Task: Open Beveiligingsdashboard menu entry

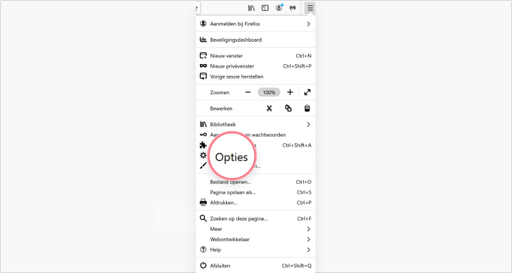Action: pos(255,40)
